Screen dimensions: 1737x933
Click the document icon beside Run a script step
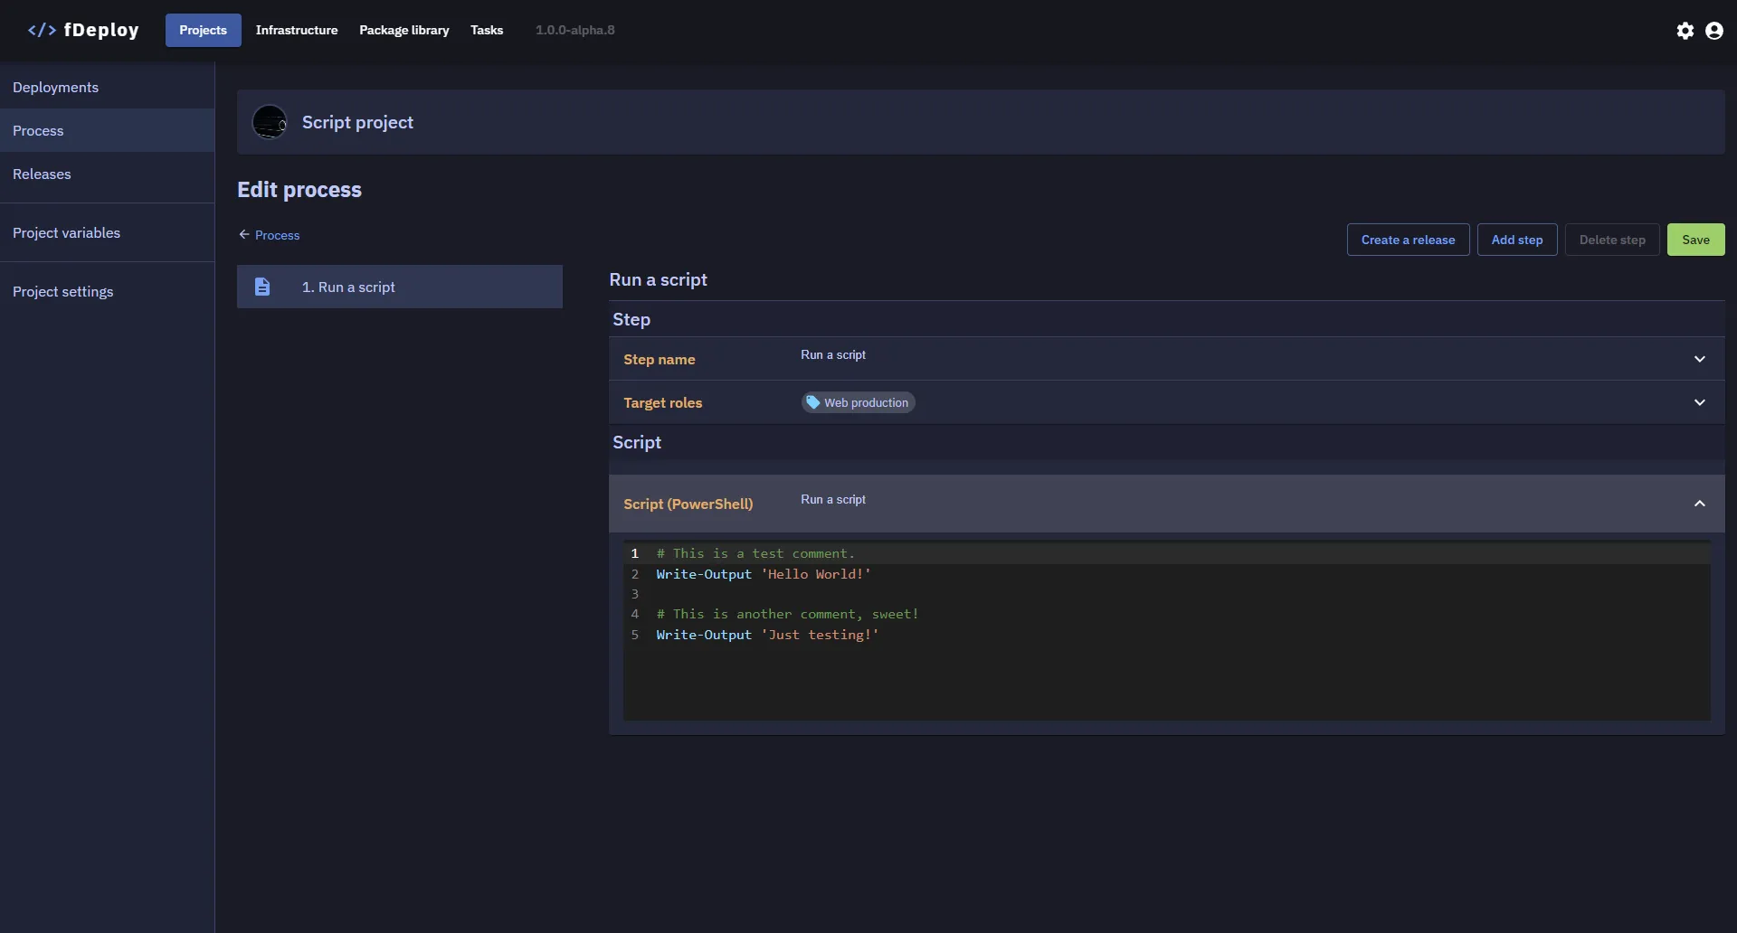(x=262, y=287)
